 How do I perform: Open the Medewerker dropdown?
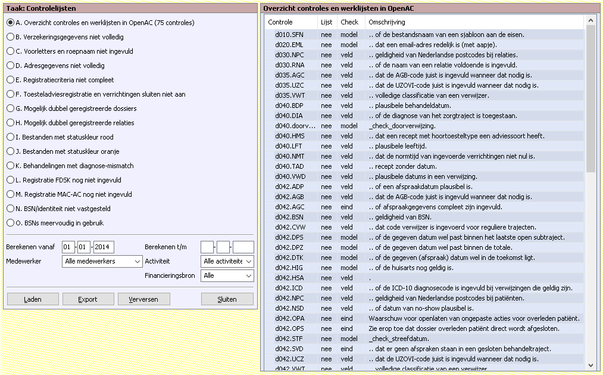(102, 261)
